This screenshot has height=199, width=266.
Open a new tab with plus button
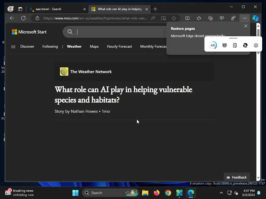(x=155, y=9)
